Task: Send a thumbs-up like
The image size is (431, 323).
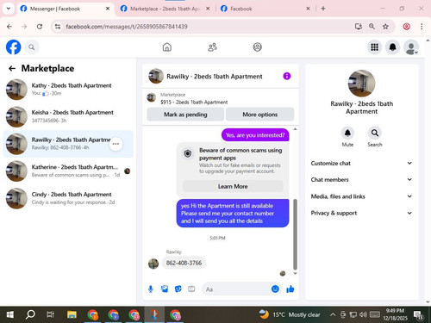Action: [290, 289]
